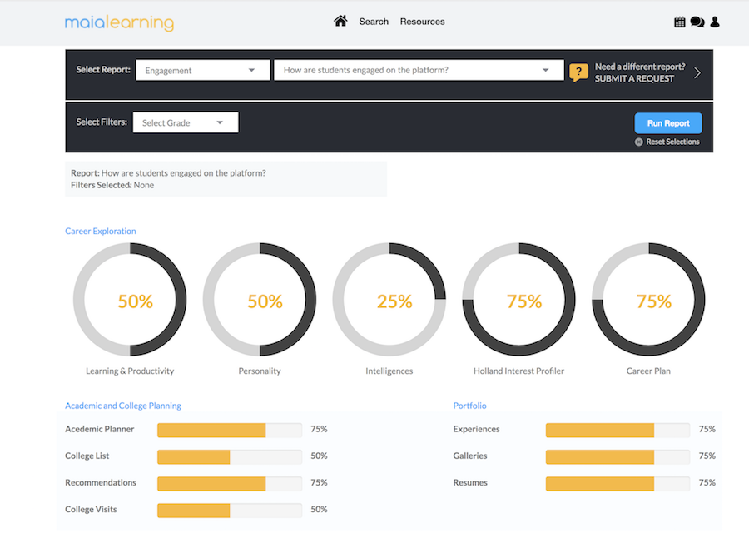This screenshot has width=749, height=543.
Task: Open the Search menu item
Action: click(x=374, y=22)
